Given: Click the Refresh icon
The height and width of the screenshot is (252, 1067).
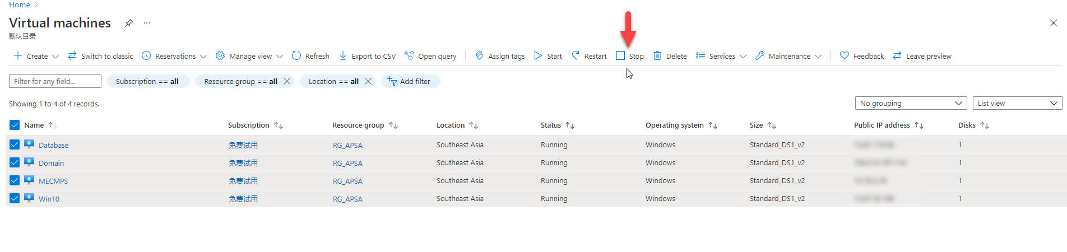Looking at the screenshot, I should pyautogui.click(x=296, y=55).
